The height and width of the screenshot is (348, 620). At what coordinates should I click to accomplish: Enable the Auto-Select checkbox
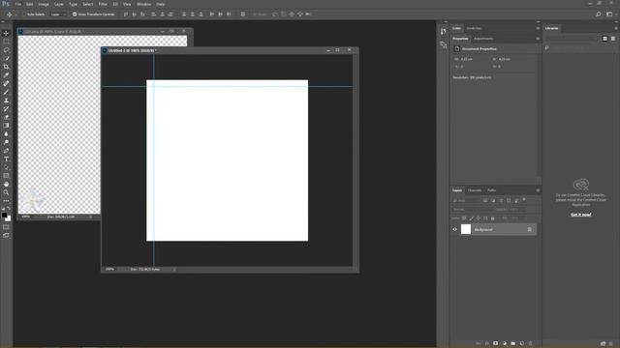[23, 14]
